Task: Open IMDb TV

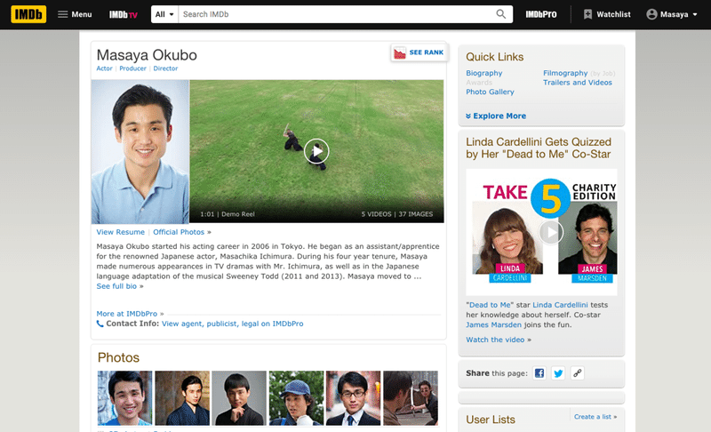Action: (123, 14)
